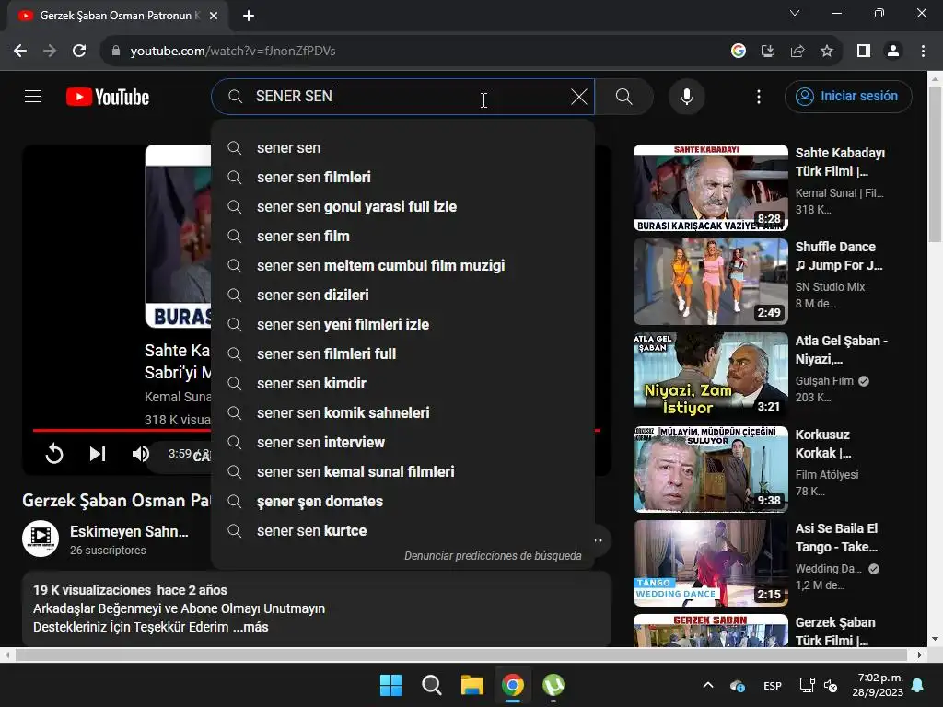This screenshot has height=707, width=943.
Task: Toggle Chrome side panel
Action: (x=864, y=52)
